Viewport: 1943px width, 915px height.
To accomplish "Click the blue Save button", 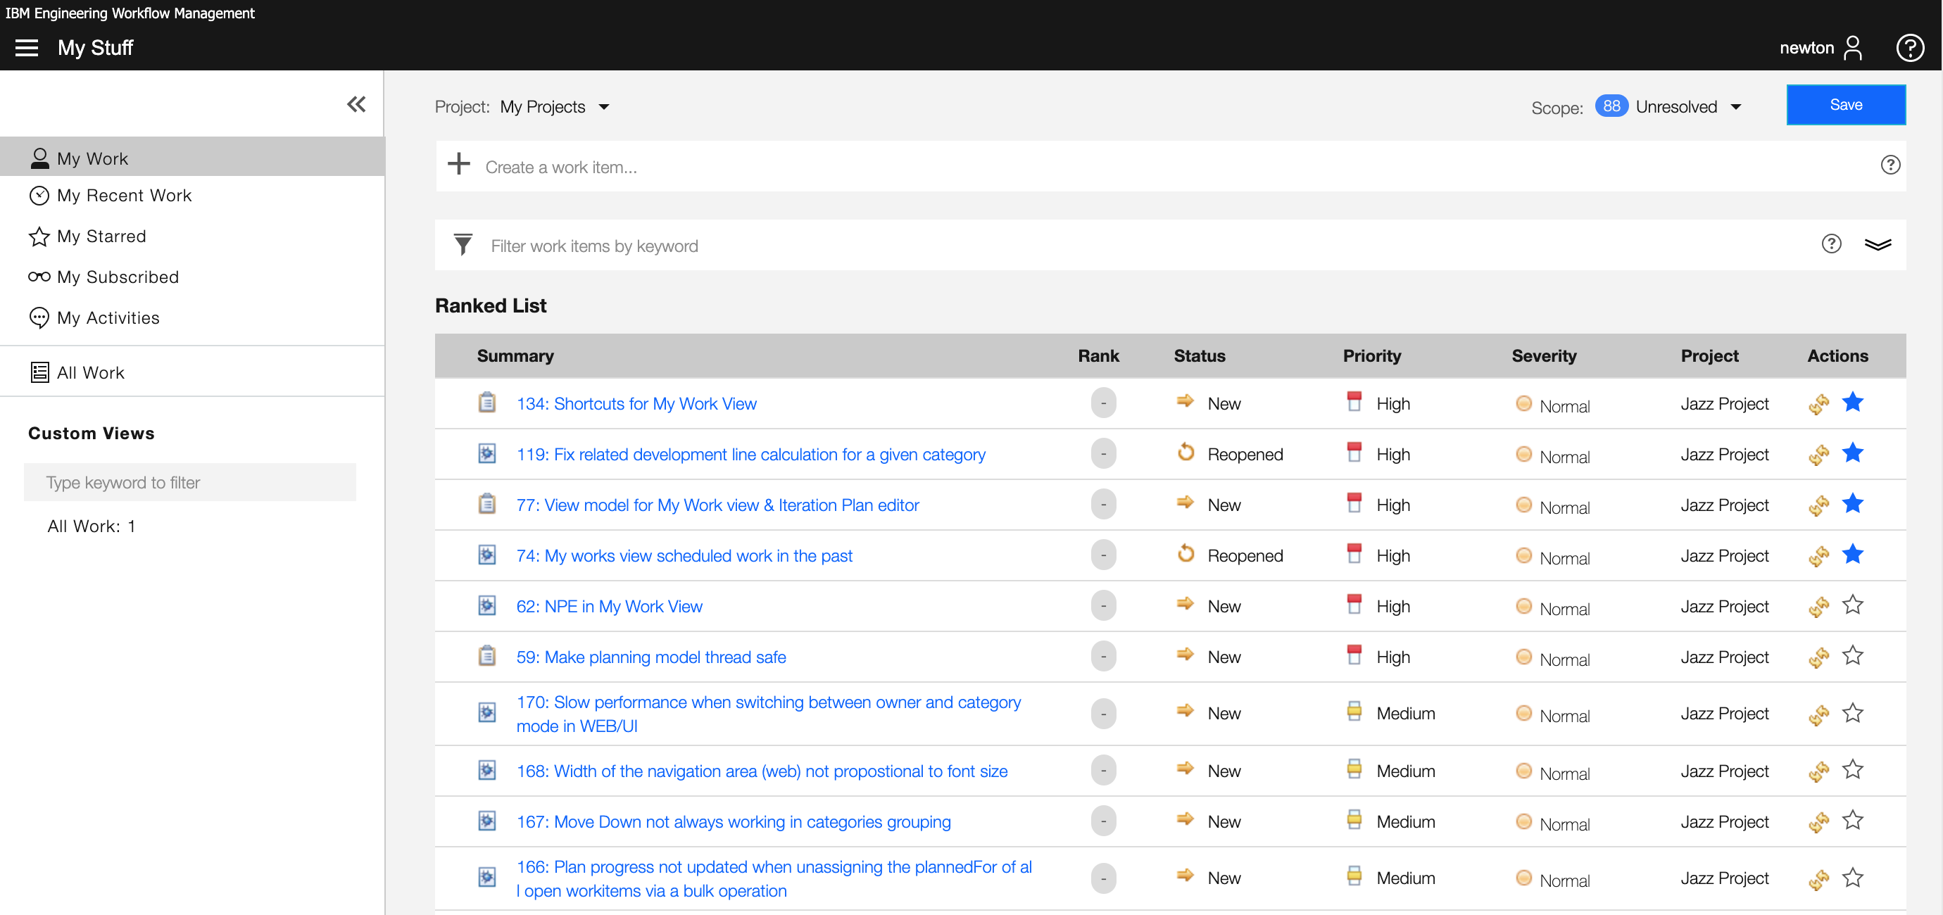I will coord(1845,105).
